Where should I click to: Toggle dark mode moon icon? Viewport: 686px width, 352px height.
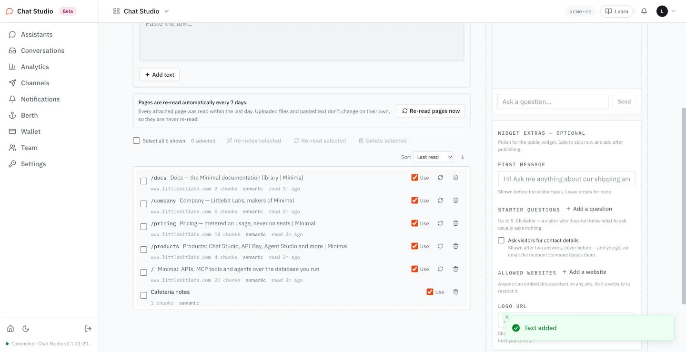(x=26, y=329)
